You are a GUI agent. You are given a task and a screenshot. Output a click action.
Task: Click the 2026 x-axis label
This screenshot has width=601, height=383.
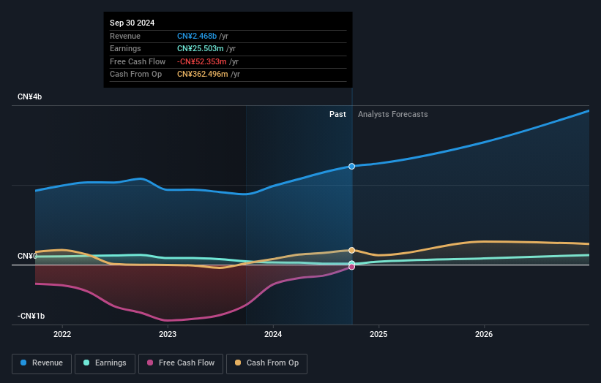484,334
